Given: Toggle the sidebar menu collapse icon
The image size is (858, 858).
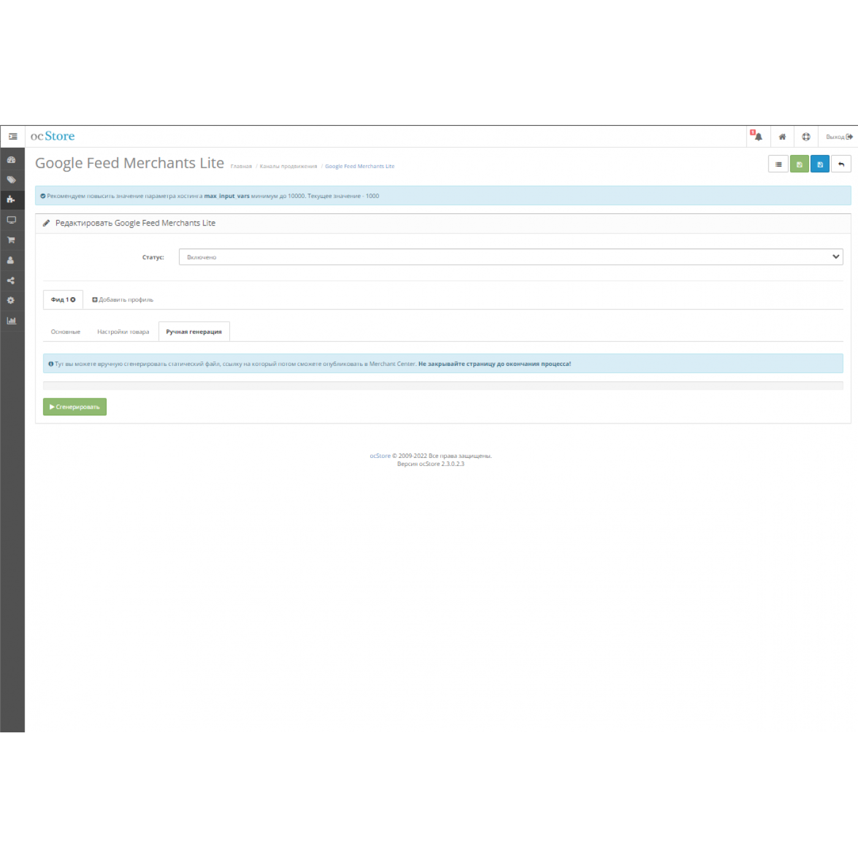Looking at the screenshot, I should 13,137.
